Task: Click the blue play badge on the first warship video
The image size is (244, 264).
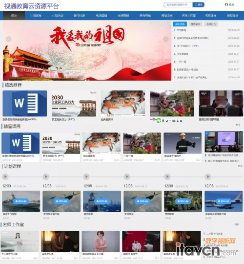Action: point(21,201)
